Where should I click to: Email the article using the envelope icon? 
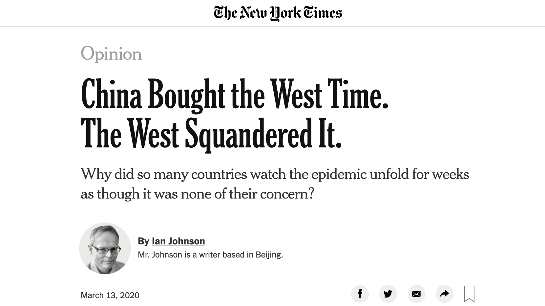pos(416,294)
